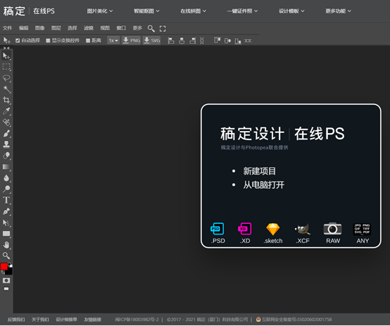
Task: Click the foreground red color swatch
Action: pyautogui.click(x=4, y=267)
